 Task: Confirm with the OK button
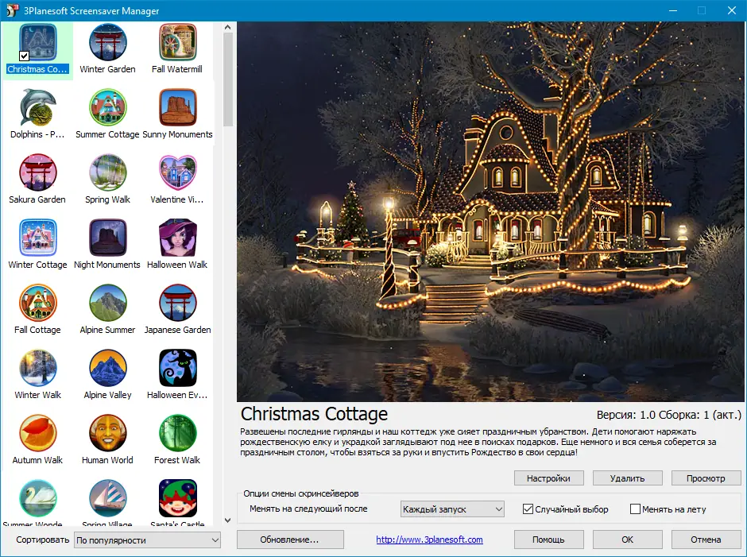coord(628,540)
